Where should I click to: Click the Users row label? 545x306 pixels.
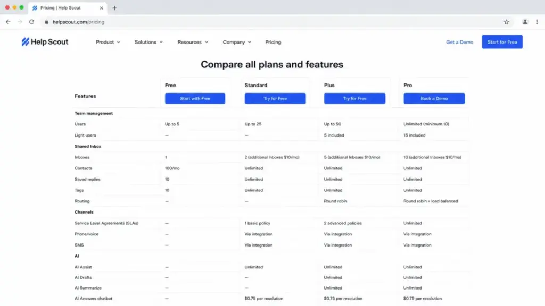80,124
